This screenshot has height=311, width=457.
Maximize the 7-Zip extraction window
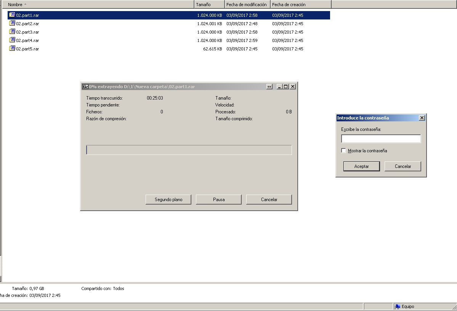tap(286, 87)
